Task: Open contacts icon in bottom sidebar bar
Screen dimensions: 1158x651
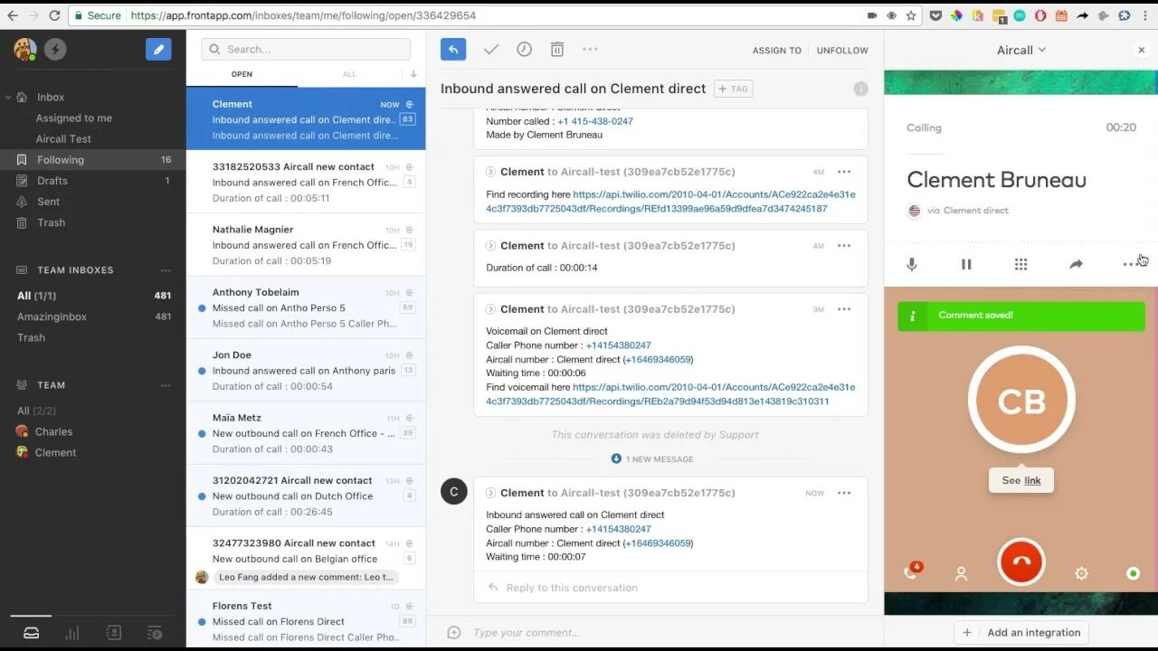Action: pyautogui.click(x=113, y=633)
